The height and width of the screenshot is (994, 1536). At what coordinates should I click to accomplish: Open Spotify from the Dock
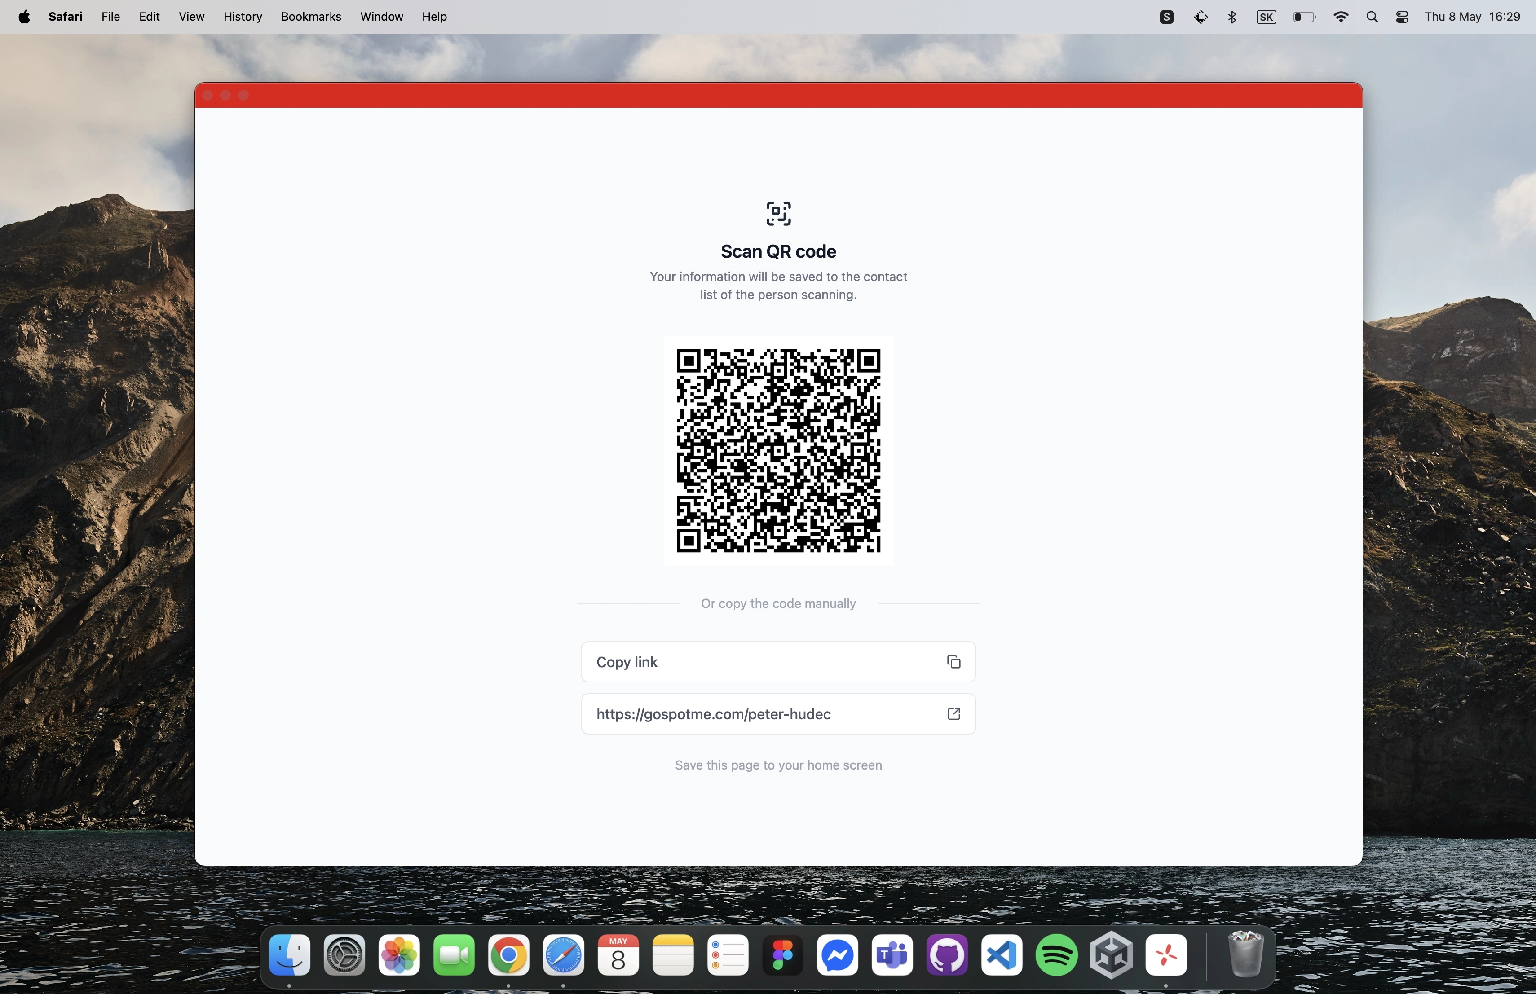point(1056,954)
